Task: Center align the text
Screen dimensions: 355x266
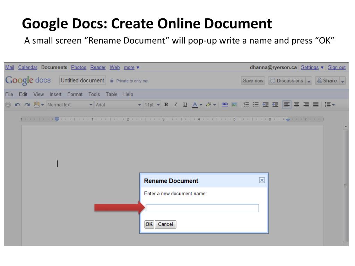Action: tap(296, 105)
